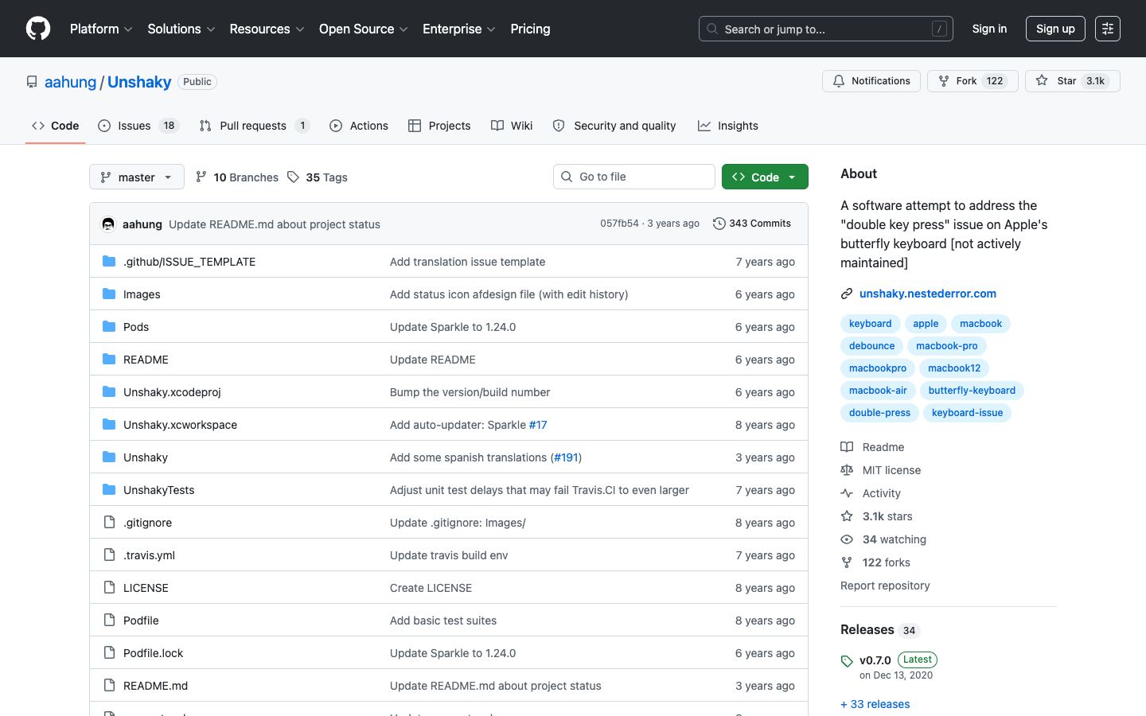Switch to the Pull requests tab
The width and height of the screenshot is (1146, 716).
pos(254,126)
